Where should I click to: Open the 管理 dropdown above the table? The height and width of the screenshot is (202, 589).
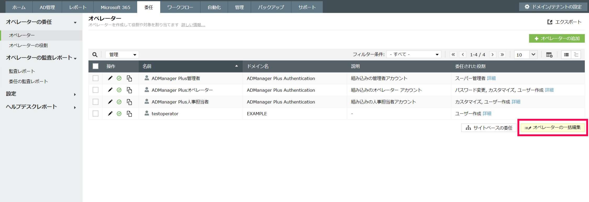coord(122,55)
